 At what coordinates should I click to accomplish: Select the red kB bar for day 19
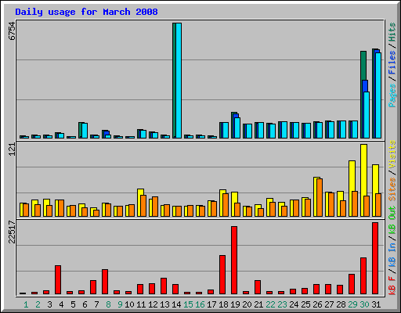point(234,260)
